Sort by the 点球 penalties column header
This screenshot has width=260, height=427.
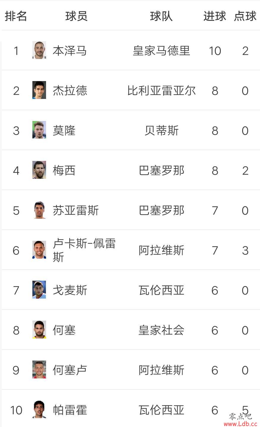tap(245, 16)
